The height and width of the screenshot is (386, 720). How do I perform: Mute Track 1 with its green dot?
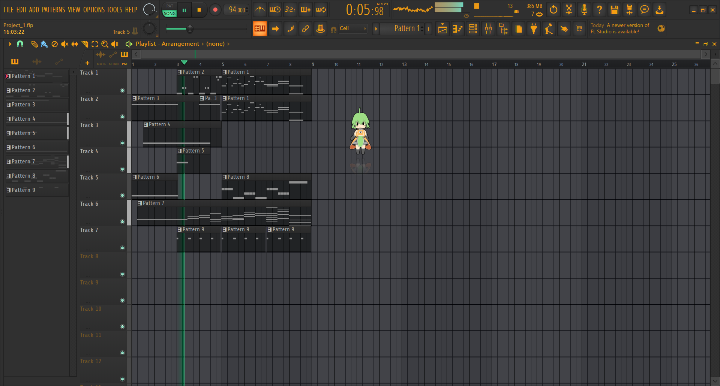122,90
